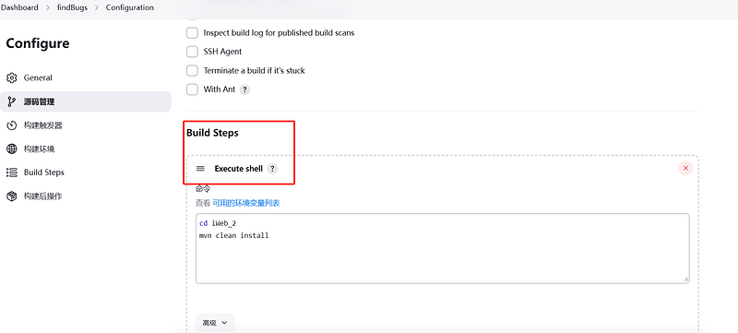738x333 pixels.
Task: Click the Configure page heading
Action: click(38, 43)
